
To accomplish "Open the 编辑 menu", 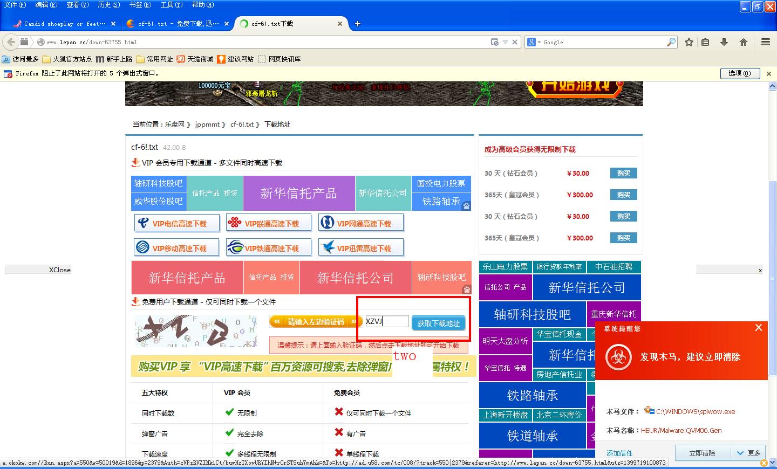I will click(x=46, y=5).
